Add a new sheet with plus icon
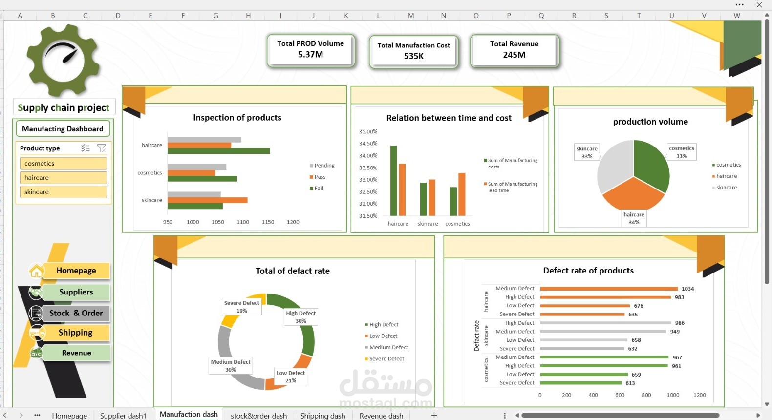 tap(434, 415)
